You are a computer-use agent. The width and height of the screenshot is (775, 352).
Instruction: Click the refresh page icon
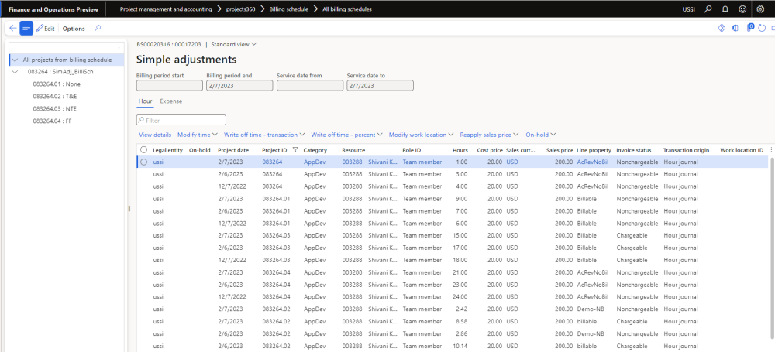pos(763,28)
